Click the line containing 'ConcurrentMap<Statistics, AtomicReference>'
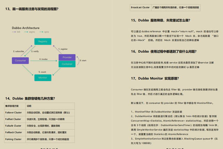The height and width of the screenshot is (149, 223). tap(175, 121)
